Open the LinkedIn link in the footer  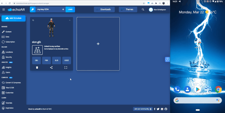162,109
